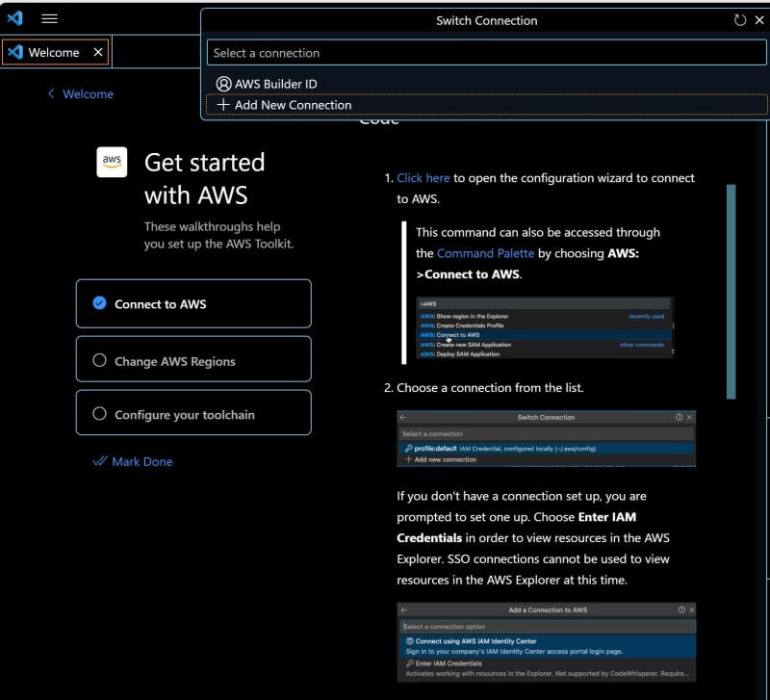Click the Switch Connection screenshot thumbnail
This screenshot has width=770, height=700.
click(546, 439)
